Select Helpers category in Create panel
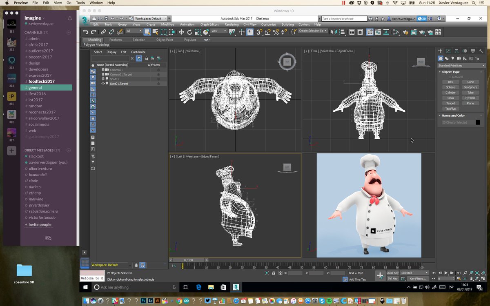The width and height of the screenshot is (490, 306). (465, 58)
